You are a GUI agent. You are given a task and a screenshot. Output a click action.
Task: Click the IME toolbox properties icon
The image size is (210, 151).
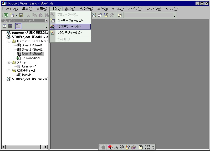[134, 147]
